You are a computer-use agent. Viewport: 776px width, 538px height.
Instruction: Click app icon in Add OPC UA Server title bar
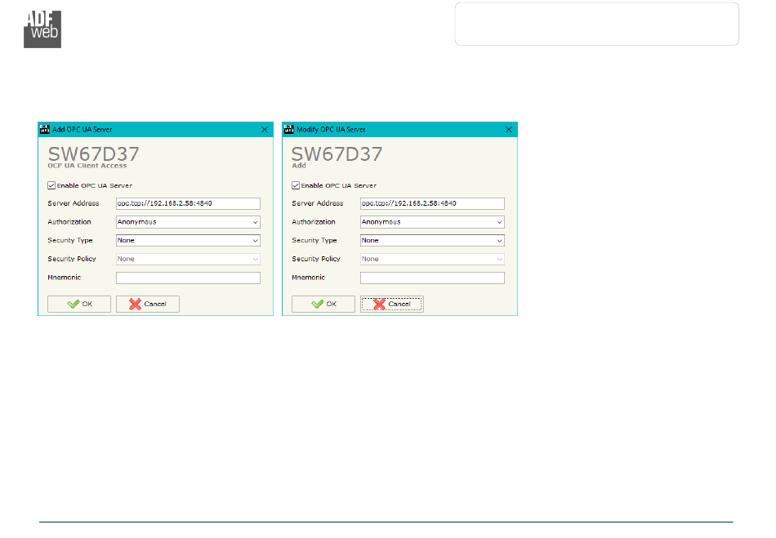45,130
